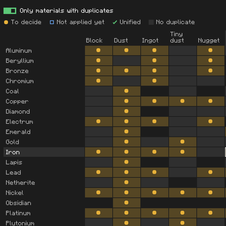This screenshot has height=226, width=226.
Task: Click the Tiny dust column header
Action: click(177, 37)
